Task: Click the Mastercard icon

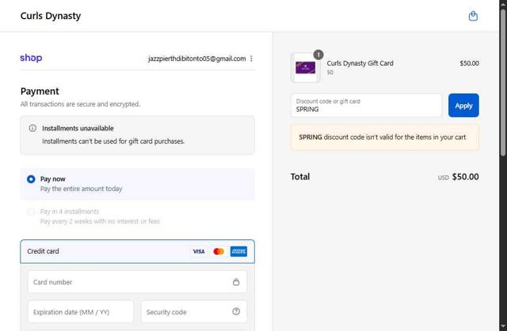Action: coord(219,251)
